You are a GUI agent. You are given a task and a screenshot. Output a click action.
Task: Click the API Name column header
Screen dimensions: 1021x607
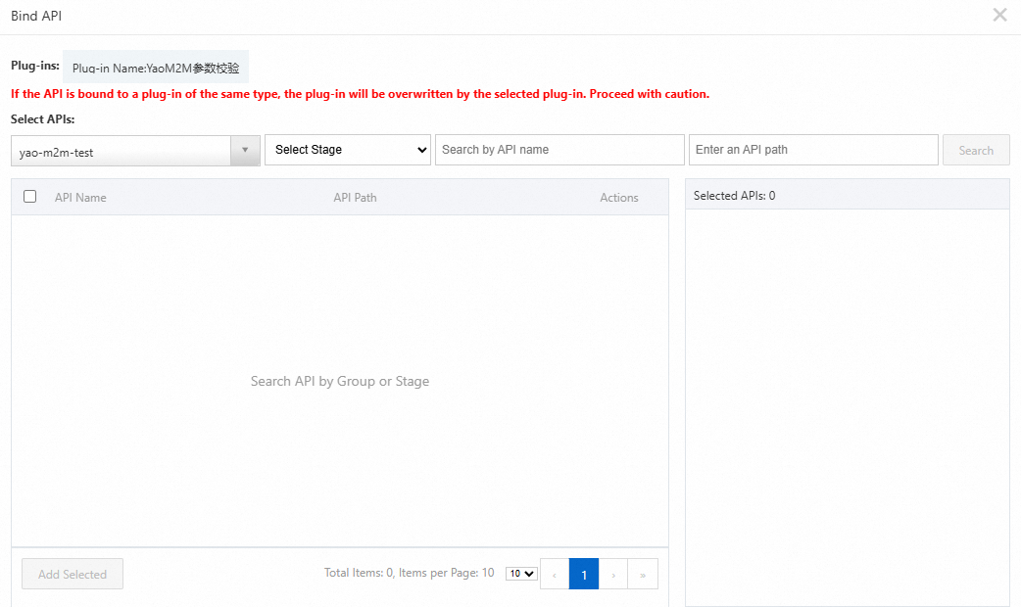[x=80, y=198]
